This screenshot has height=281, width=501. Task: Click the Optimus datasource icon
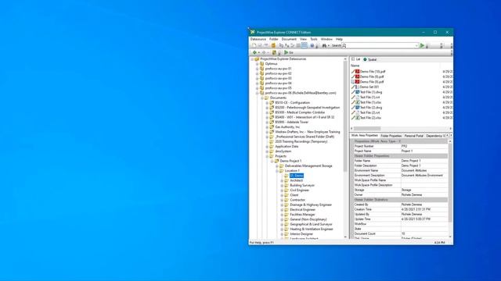(x=262, y=64)
